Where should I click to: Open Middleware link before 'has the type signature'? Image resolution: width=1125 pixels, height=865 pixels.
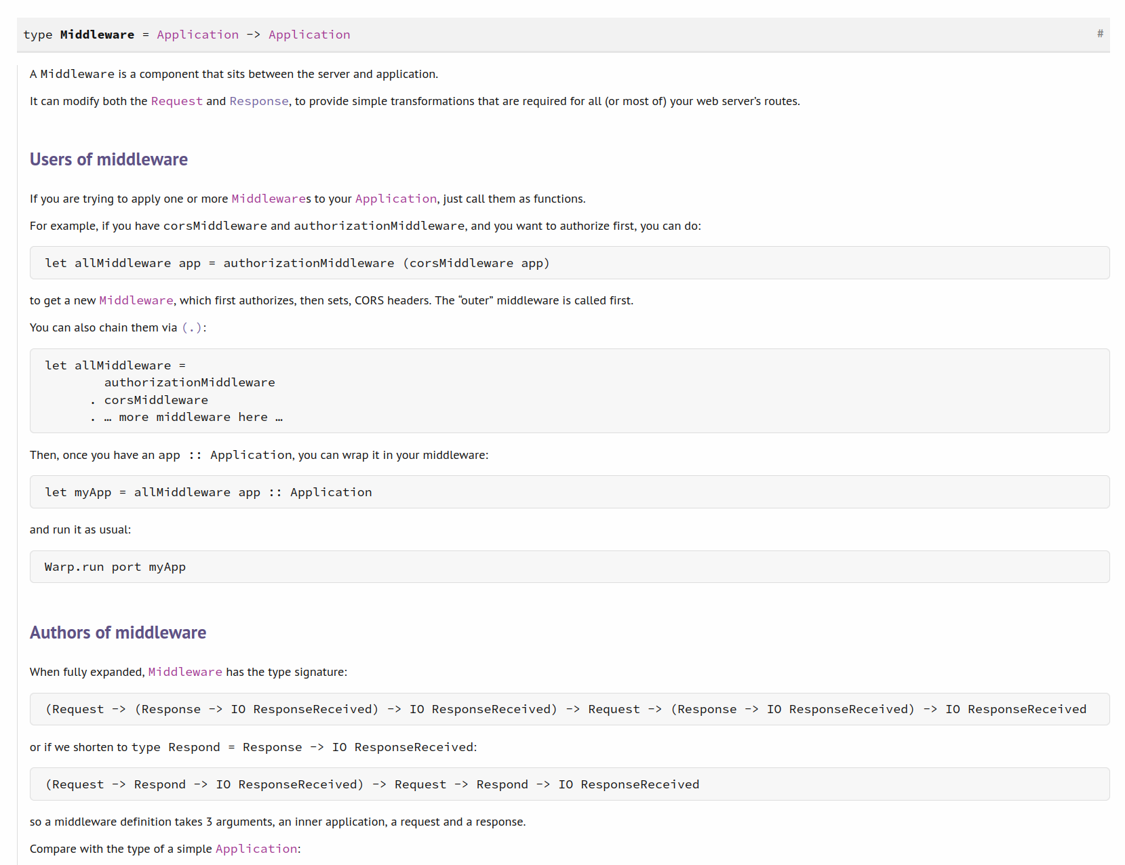pyautogui.click(x=185, y=672)
